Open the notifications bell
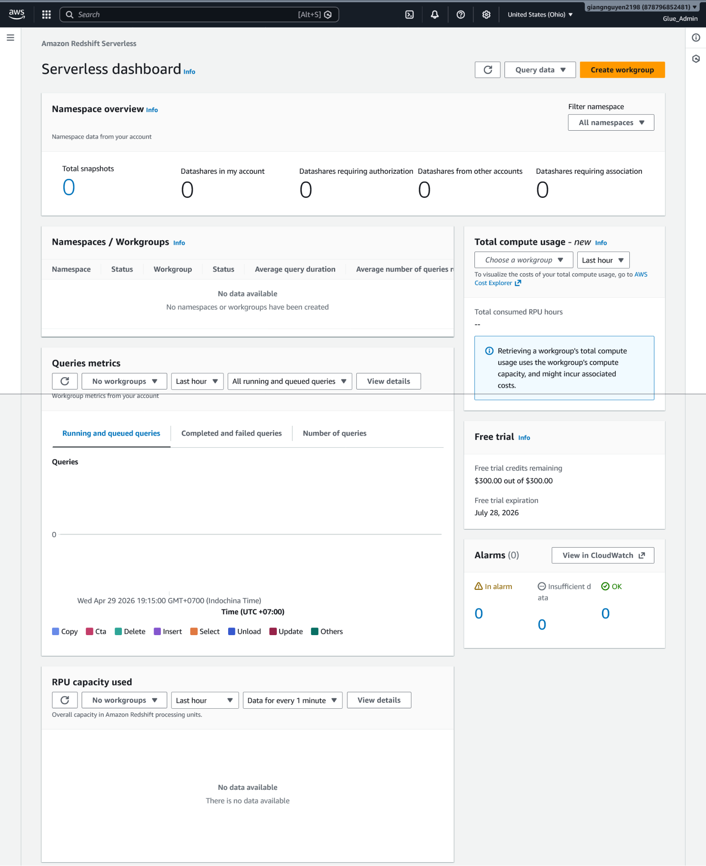The image size is (706, 866). pyautogui.click(x=435, y=14)
